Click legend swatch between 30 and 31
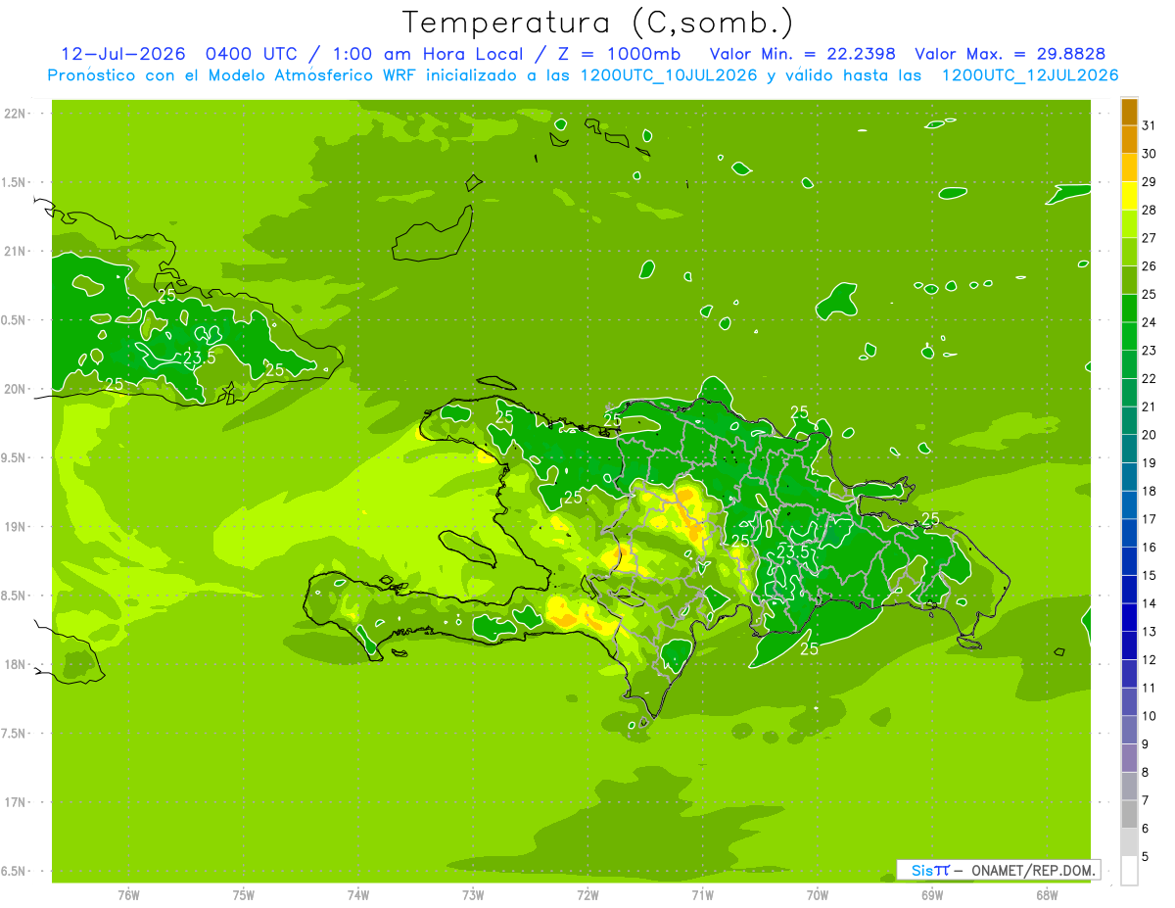The image size is (1175, 908). [1129, 139]
